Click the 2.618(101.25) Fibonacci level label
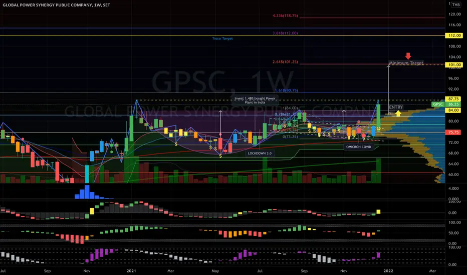This screenshot has width=467, height=275. point(285,62)
